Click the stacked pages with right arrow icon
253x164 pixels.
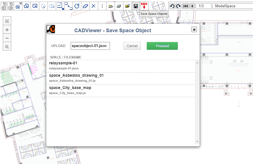pyautogui.click(x=11, y=6)
